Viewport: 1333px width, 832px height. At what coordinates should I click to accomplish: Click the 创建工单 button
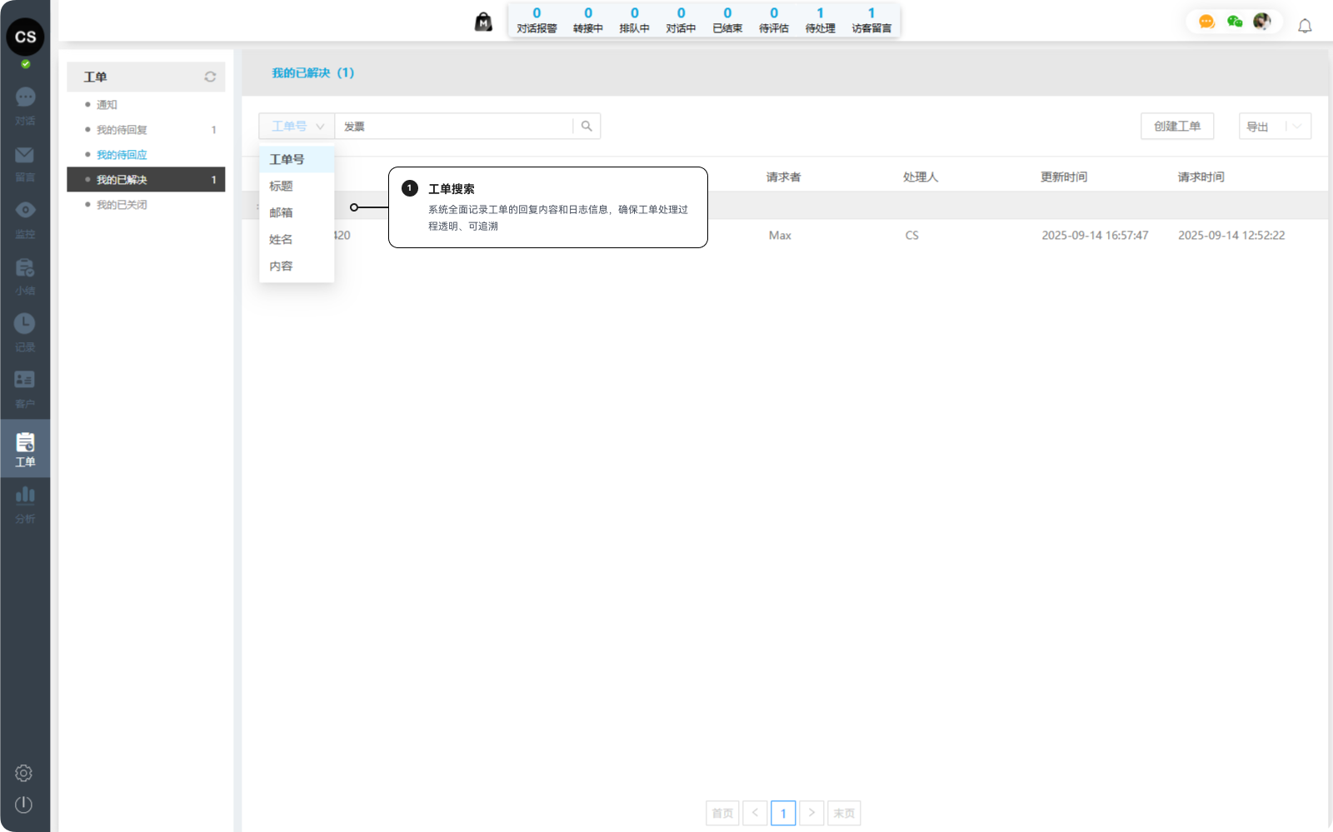pyautogui.click(x=1176, y=127)
